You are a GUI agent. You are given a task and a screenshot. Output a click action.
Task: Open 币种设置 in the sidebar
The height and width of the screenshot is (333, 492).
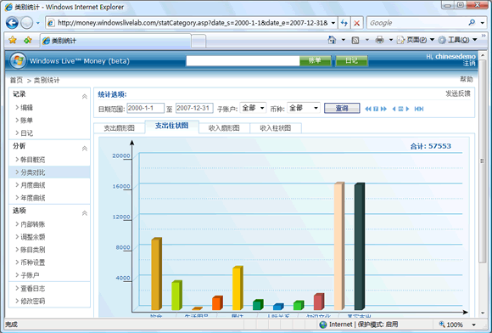[32, 262]
